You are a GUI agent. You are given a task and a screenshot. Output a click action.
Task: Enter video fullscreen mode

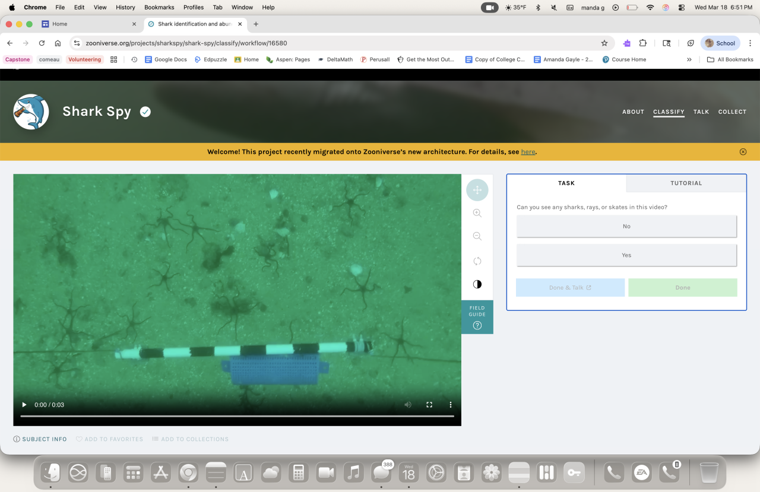tap(429, 405)
